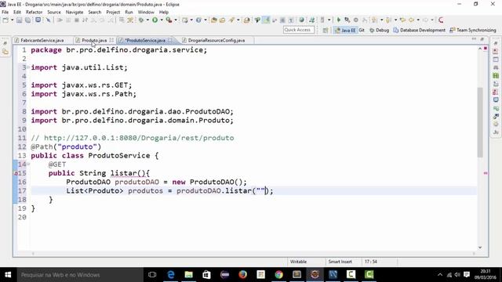Click the Windows taskbar search box
This screenshot has height=282, width=502.
(80, 275)
